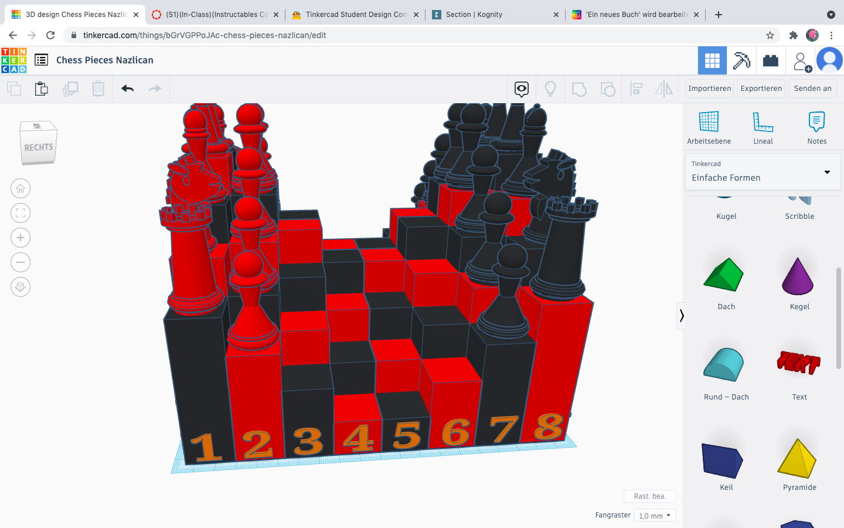Click the Delete trash icon
Screen dimensions: 844x528
98,89
